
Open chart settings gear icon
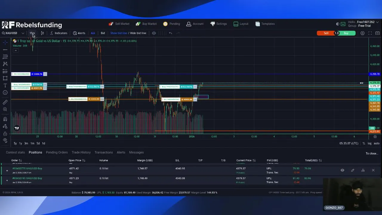363,33
